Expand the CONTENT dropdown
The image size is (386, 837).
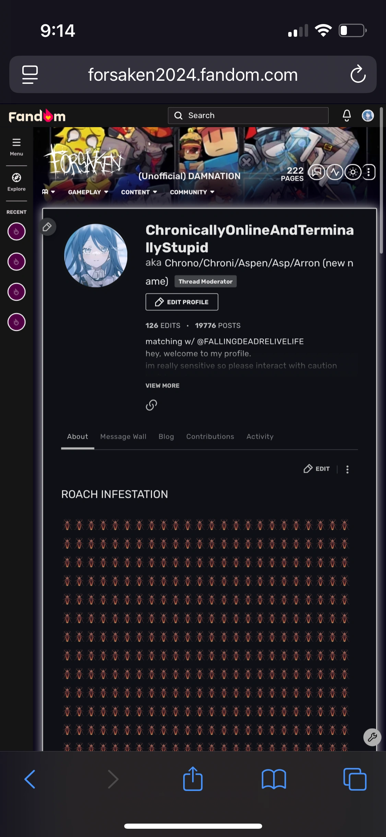pyautogui.click(x=139, y=192)
